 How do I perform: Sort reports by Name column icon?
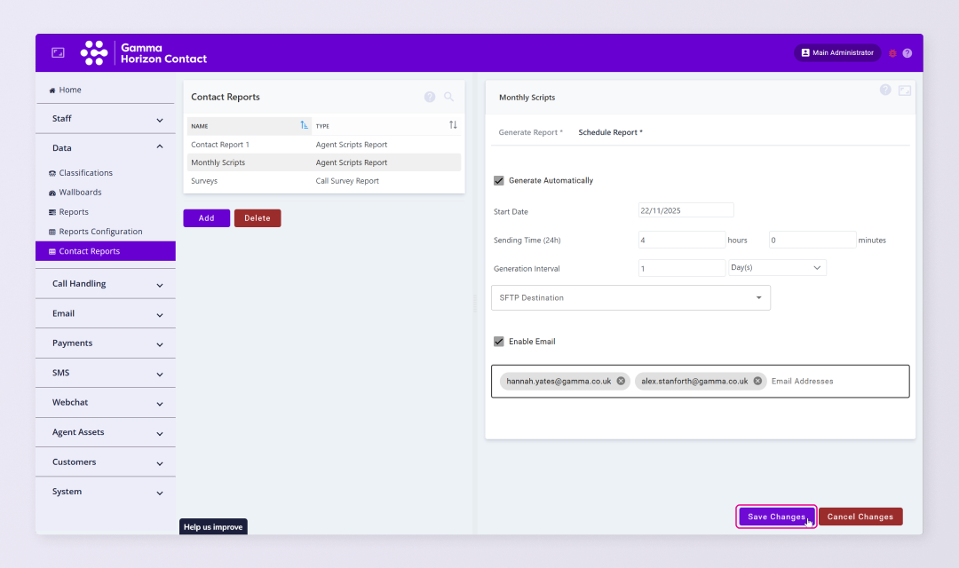(304, 125)
